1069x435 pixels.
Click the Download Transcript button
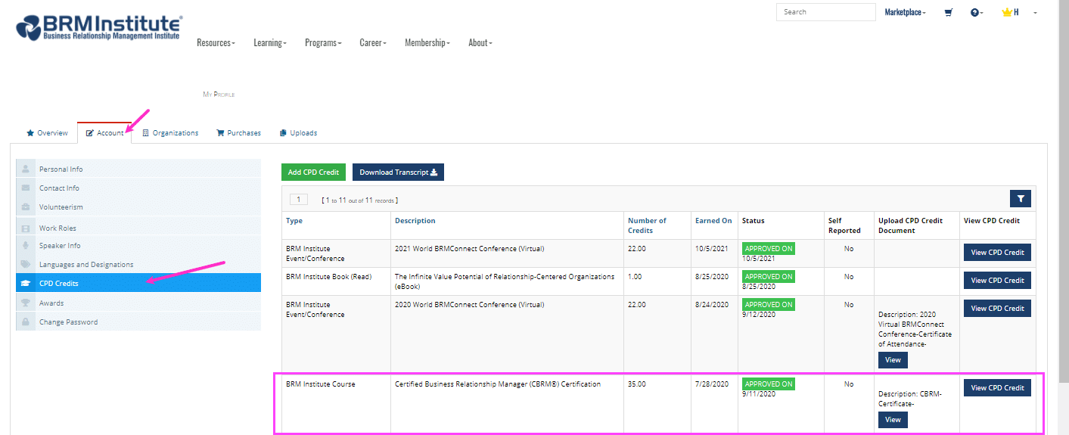pos(398,172)
